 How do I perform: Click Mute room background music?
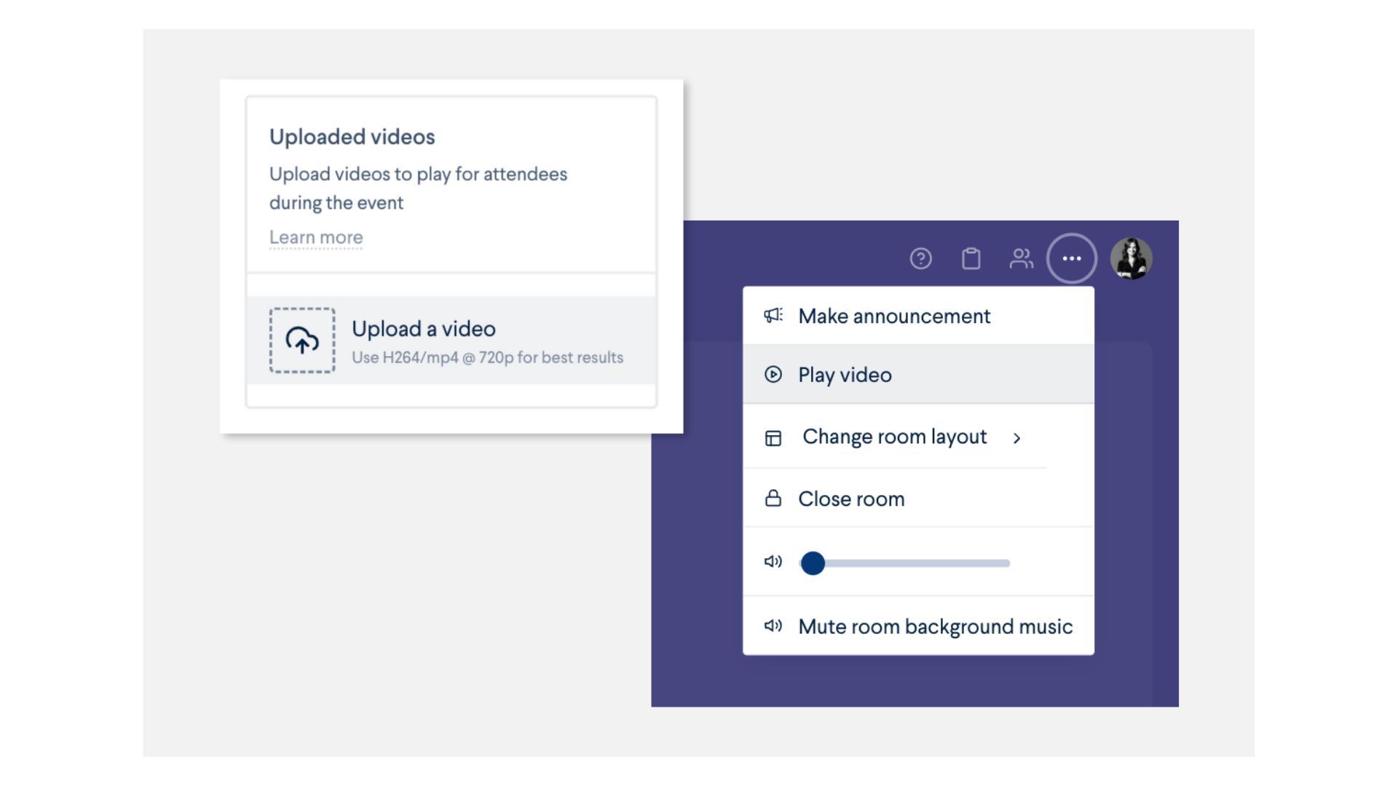[x=918, y=627]
